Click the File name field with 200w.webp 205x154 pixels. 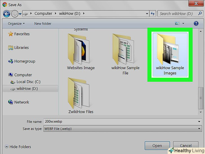122,122
